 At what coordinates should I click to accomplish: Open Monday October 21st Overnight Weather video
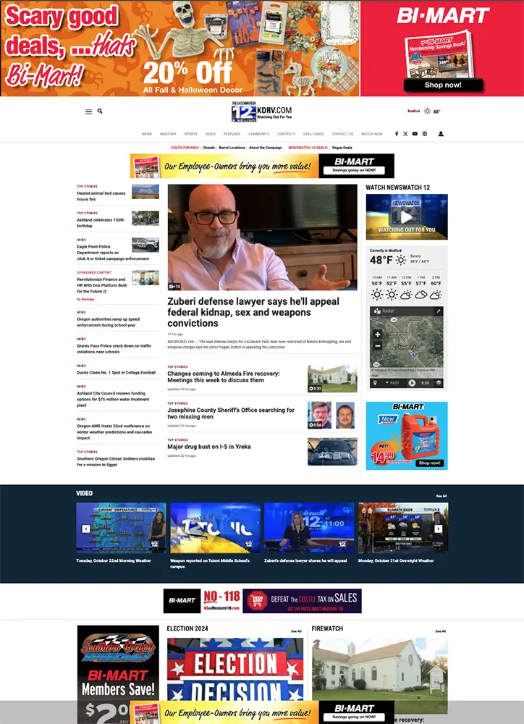point(403,528)
